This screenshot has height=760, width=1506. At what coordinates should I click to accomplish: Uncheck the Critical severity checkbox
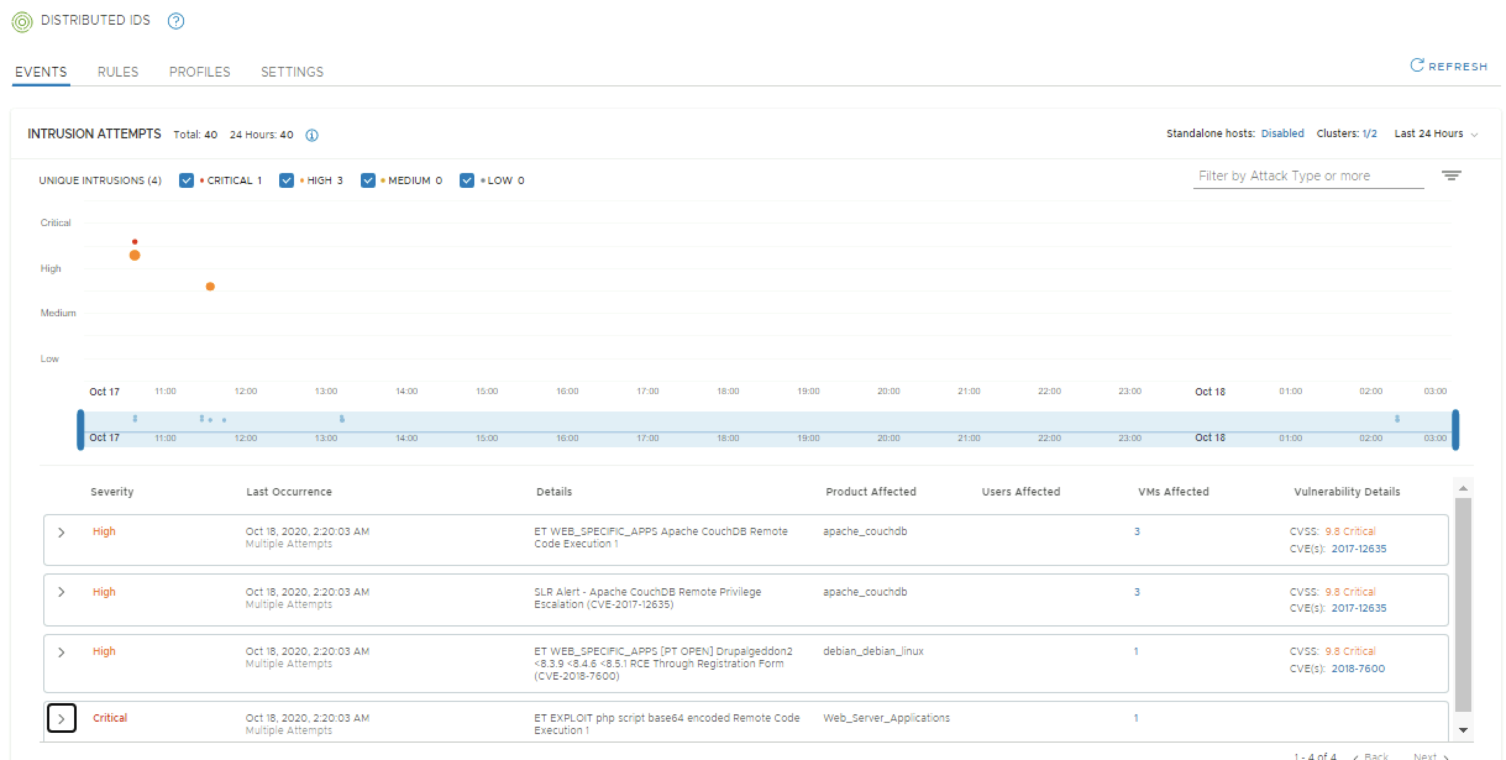[186, 180]
